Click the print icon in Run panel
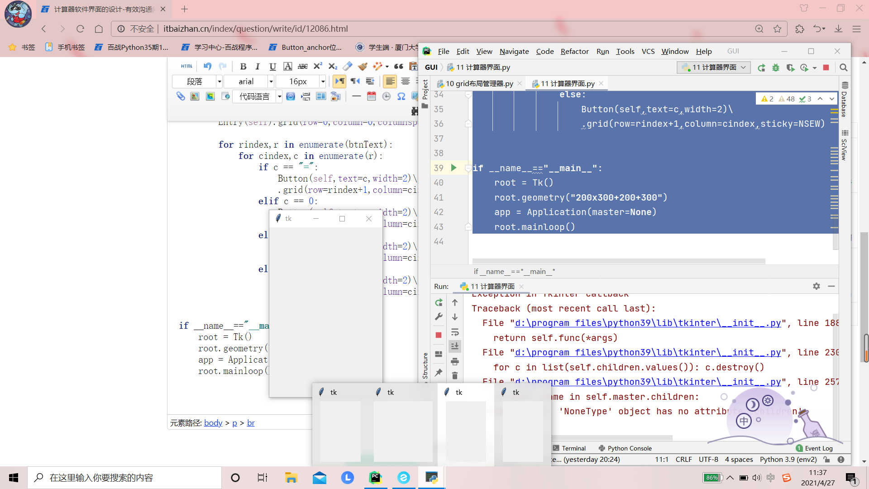 pos(455,361)
